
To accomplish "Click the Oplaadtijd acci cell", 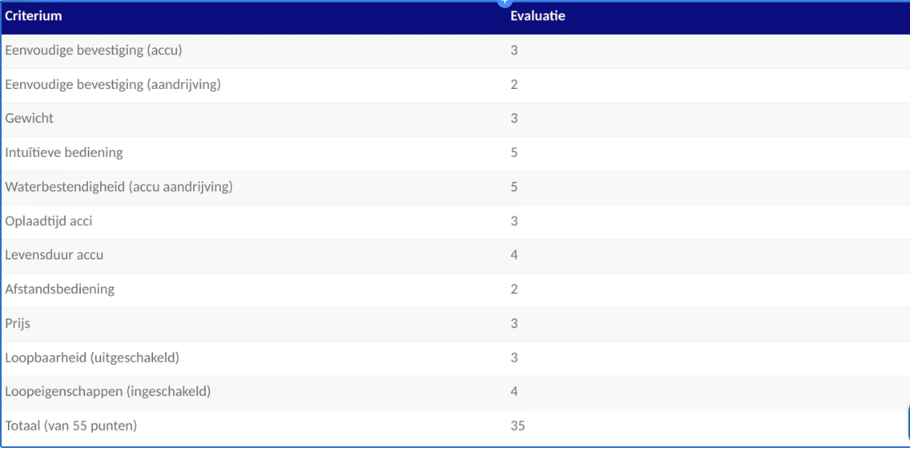I will point(48,221).
